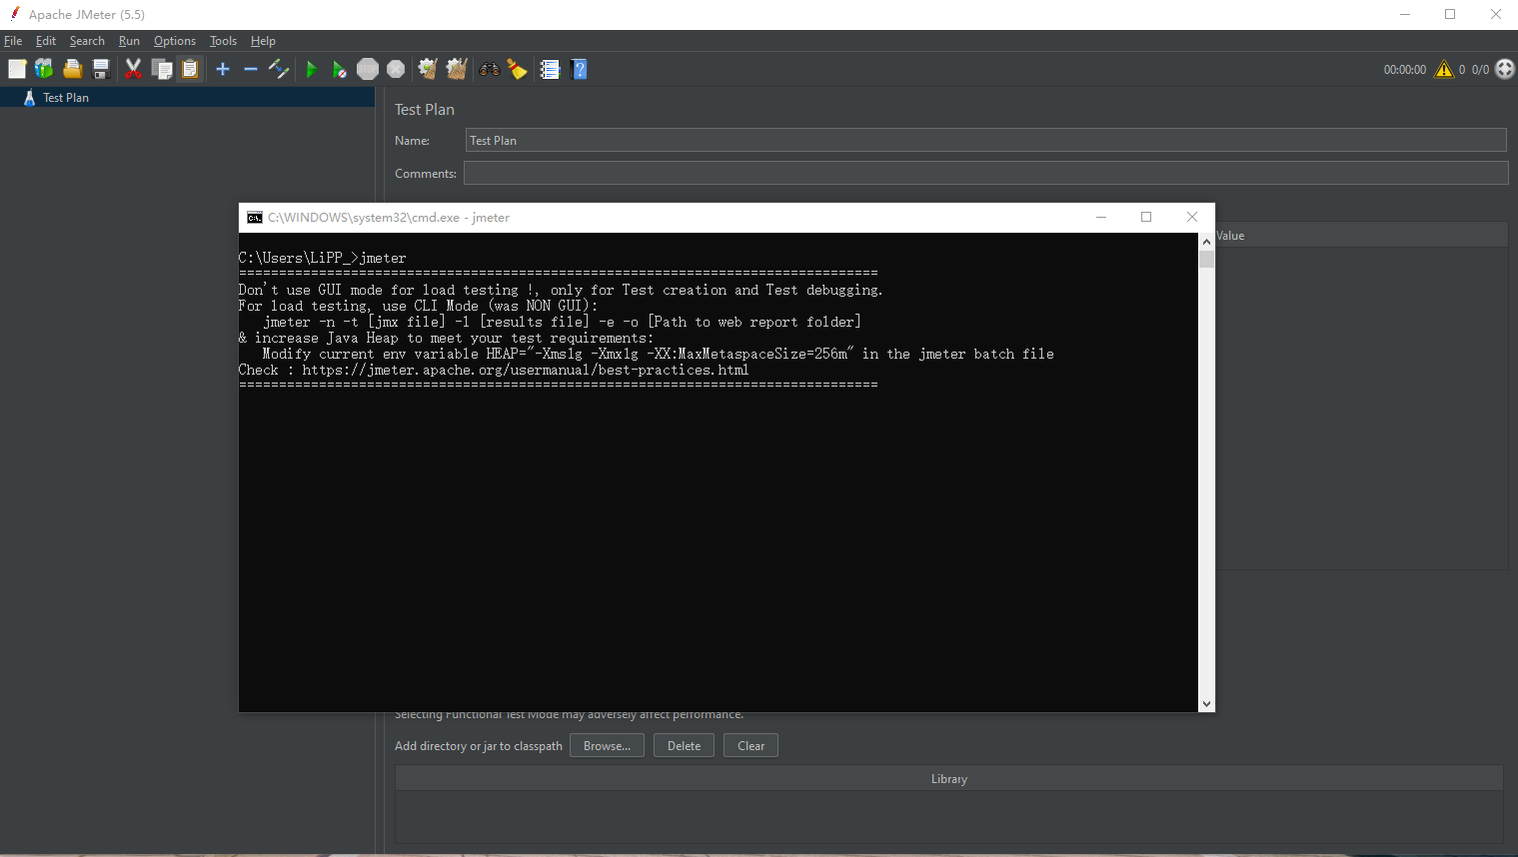
Task: Click the Open file folder icon
Action: point(73,69)
